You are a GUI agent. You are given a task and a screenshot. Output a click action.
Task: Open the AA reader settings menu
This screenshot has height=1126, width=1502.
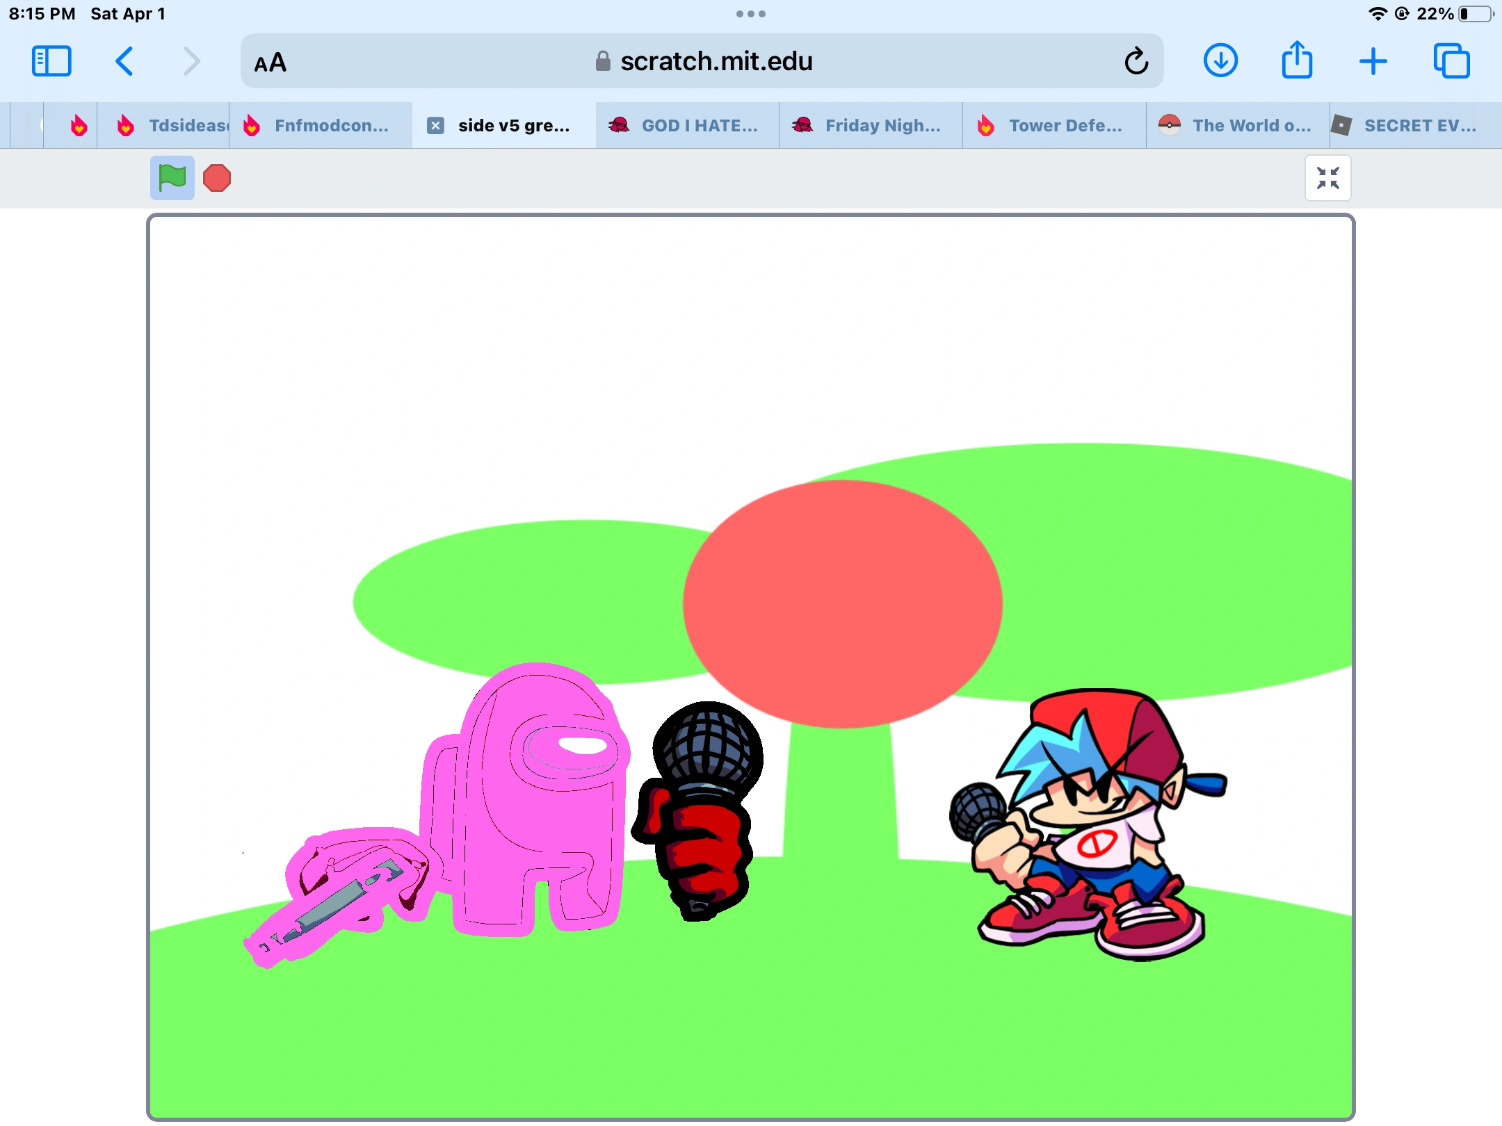pyautogui.click(x=270, y=63)
